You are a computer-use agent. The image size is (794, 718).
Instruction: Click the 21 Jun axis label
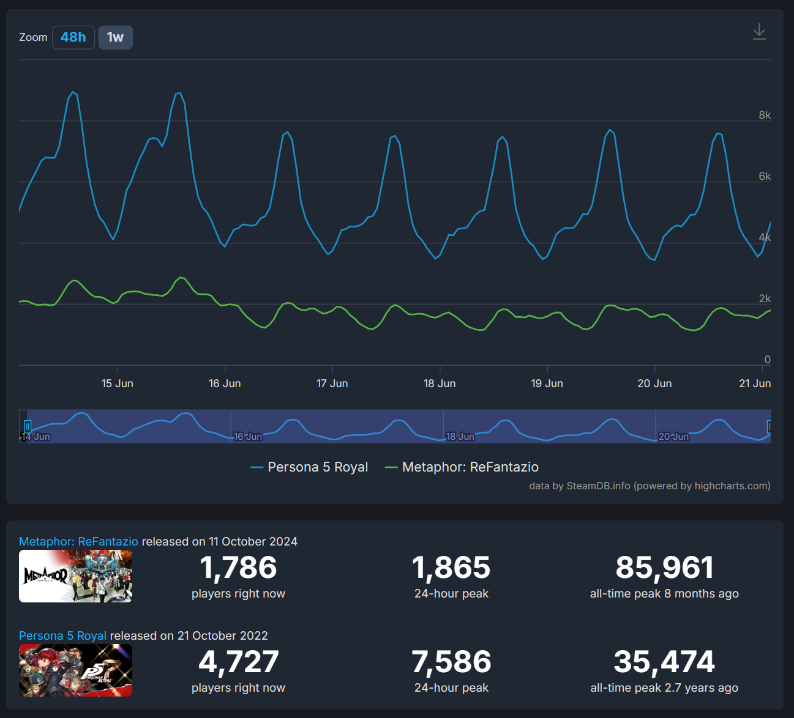[755, 383]
